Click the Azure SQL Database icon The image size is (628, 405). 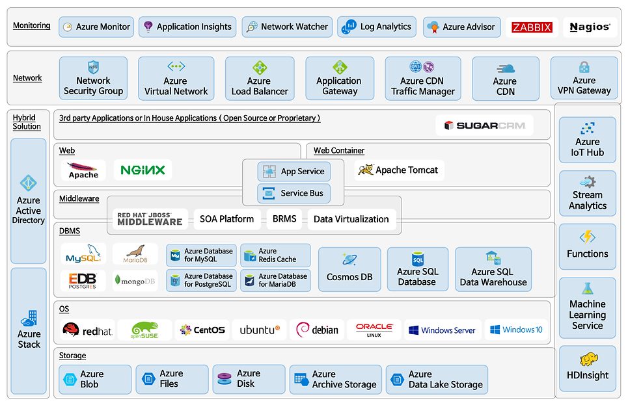point(418,259)
